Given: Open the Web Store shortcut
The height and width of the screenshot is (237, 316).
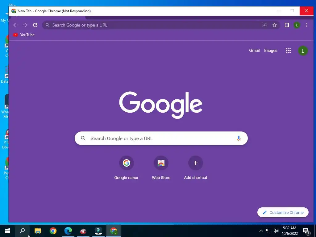Looking at the screenshot, I should point(161,168).
